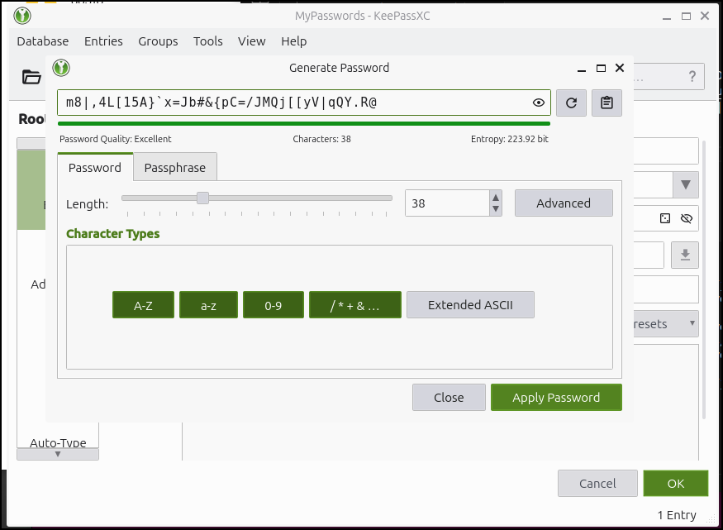The width and height of the screenshot is (723, 530).
Task: Increase length using the spinbox up arrow
Action: [x=494, y=198]
